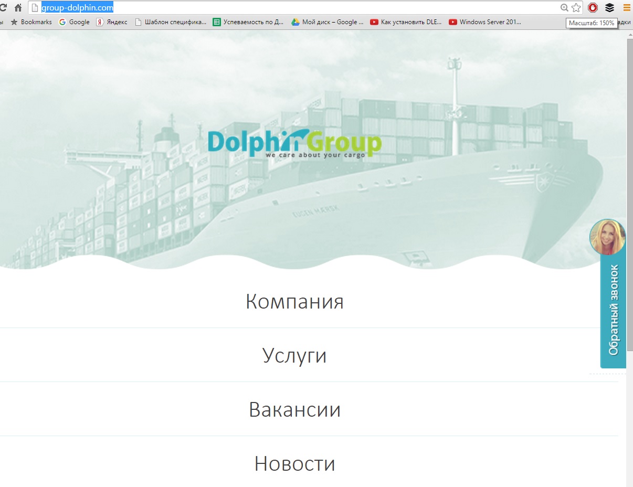Open the Google bookmark

74,22
